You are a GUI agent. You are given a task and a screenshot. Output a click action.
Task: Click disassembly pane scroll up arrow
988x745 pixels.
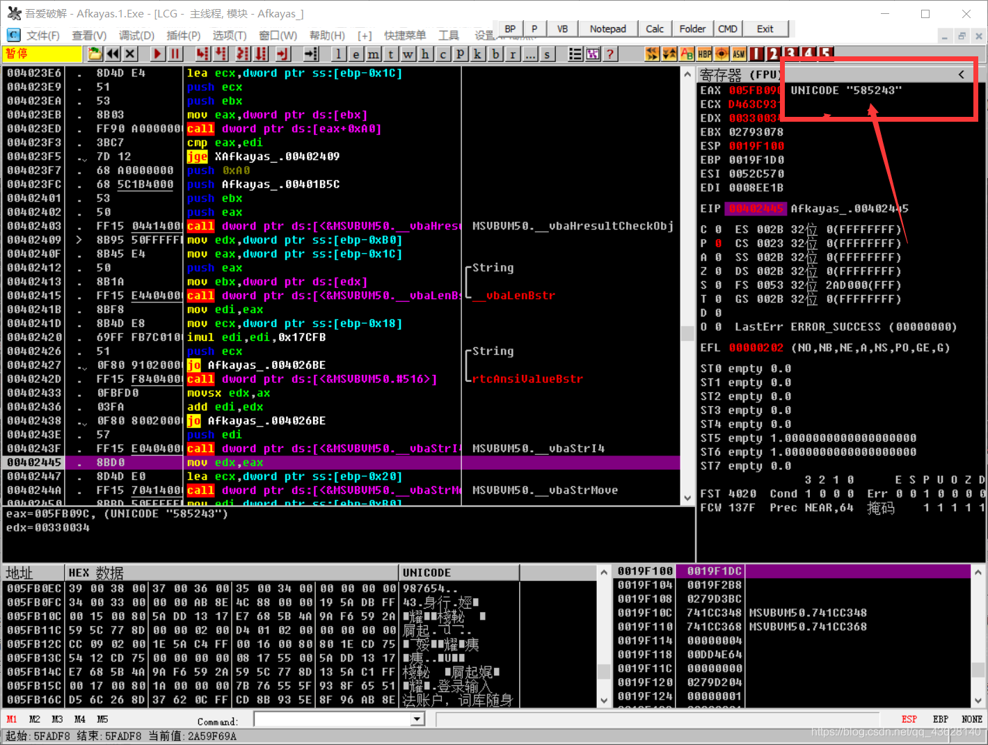[x=687, y=74]
